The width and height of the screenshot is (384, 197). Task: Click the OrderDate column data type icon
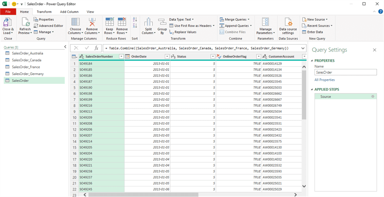[127, 57]
